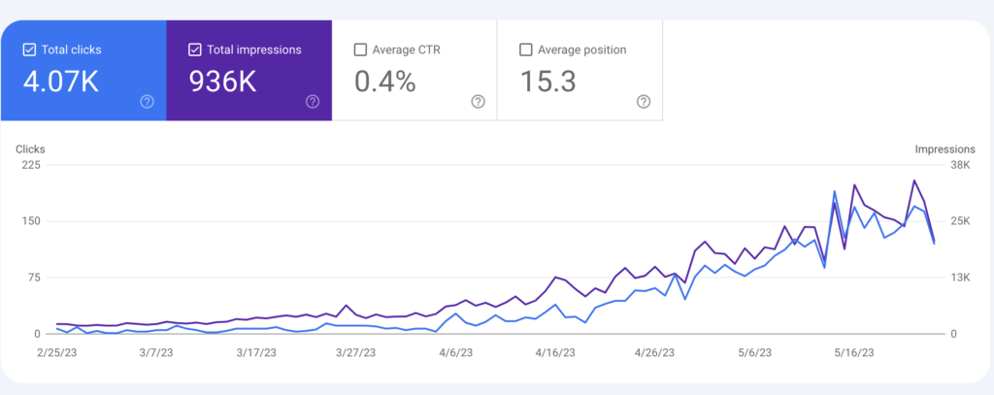The image size is (994, 395).
Task: Uncheck the Total clicks checkbox
Action: click(29, 49)
